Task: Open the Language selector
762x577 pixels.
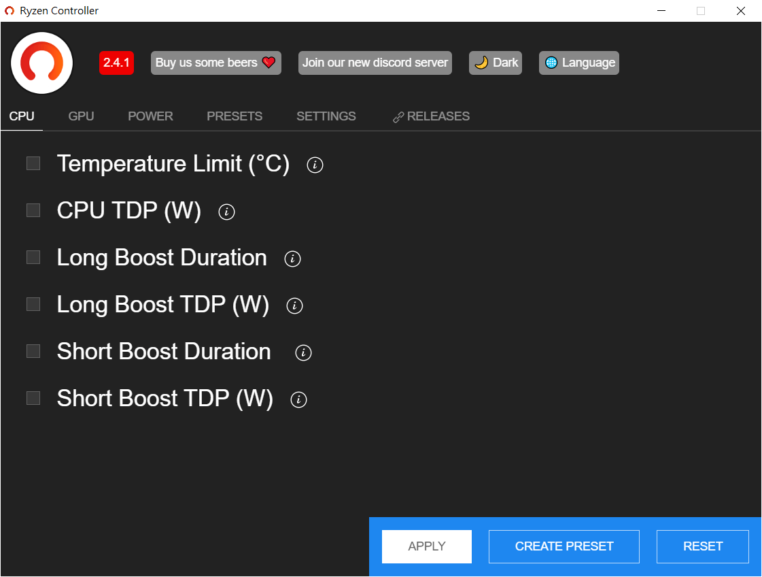Action: (579, 63)
